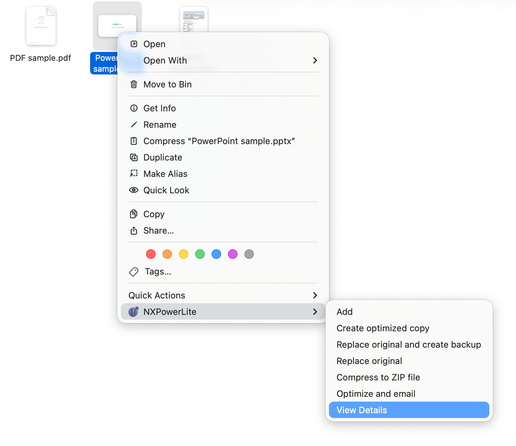Click the Share icon in the menu
Viewport: 516px width, 446px height.
pyautogui.click(x=134, y=231)
